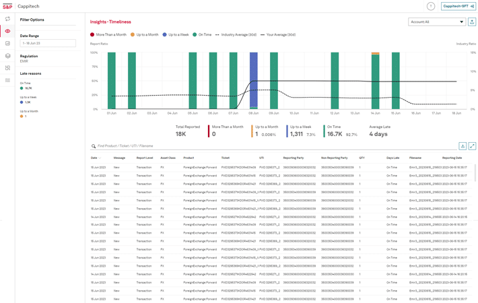Toggle the Your Average (30d) legend item
Viewport: 478px width, 303px height.
point(278,35)
